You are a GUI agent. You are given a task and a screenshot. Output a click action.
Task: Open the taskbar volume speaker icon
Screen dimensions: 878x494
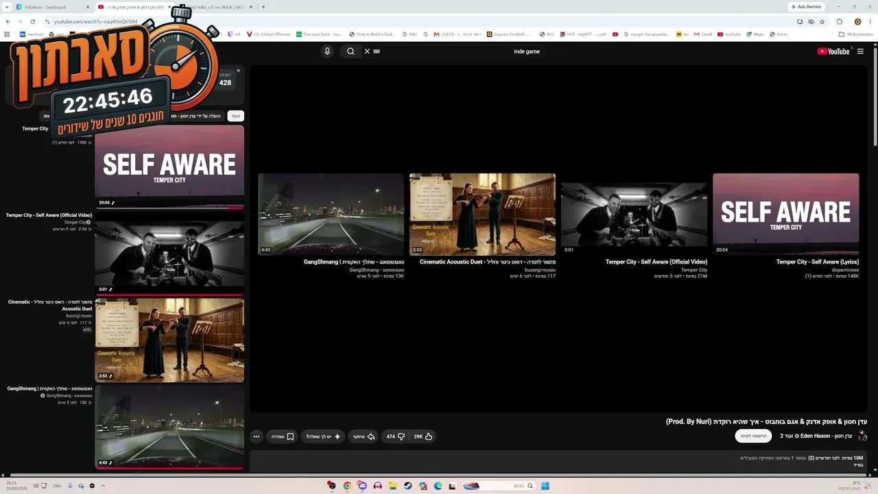36,486
